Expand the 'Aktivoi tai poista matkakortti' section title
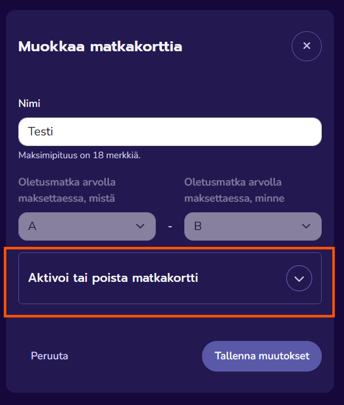 (x=113, y=278)
